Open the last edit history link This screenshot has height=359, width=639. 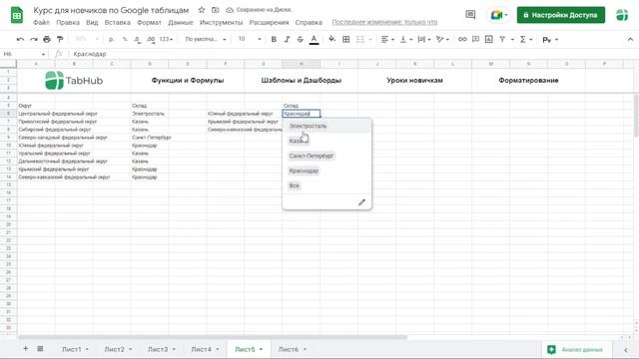pos(384,22)
